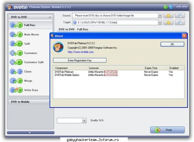Open the Target drive dropdown arrow
194x142 pixels.
(160, 23)
